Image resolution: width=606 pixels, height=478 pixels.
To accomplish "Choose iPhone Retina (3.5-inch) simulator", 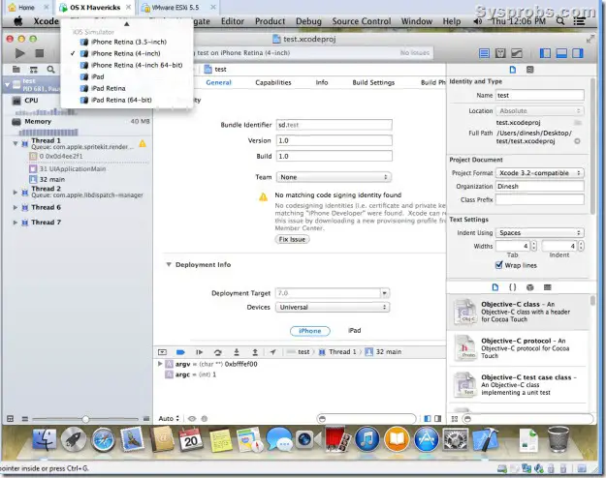I will [129, 42].
